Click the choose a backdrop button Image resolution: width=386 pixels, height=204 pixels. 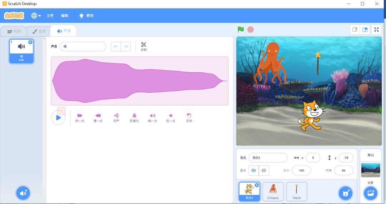pos(371,193)
